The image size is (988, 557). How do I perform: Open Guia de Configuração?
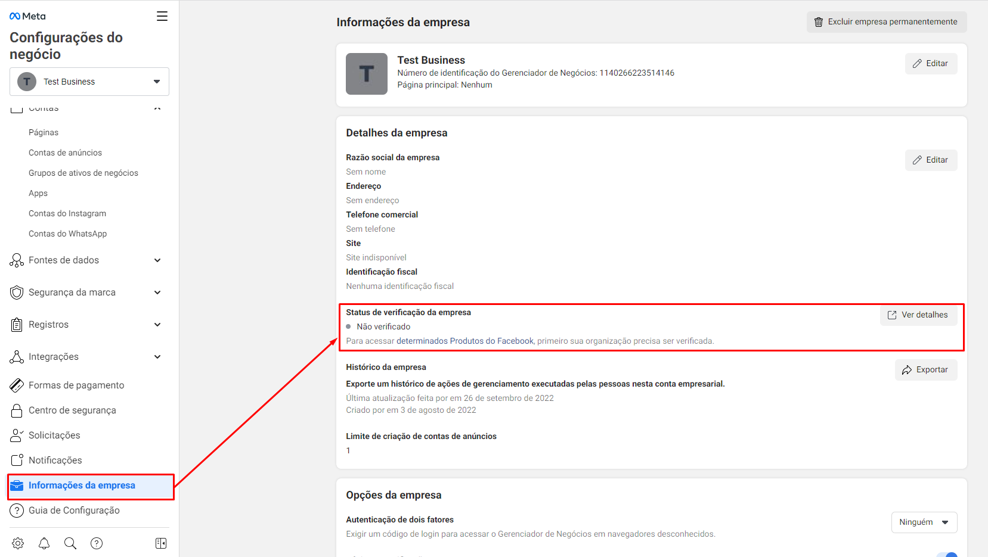(x=74, y=511)
